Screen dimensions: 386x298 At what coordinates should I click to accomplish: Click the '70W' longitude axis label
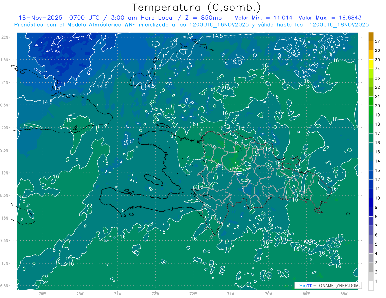click(x=268, y=294)
